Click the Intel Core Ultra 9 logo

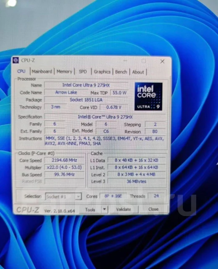148,96
